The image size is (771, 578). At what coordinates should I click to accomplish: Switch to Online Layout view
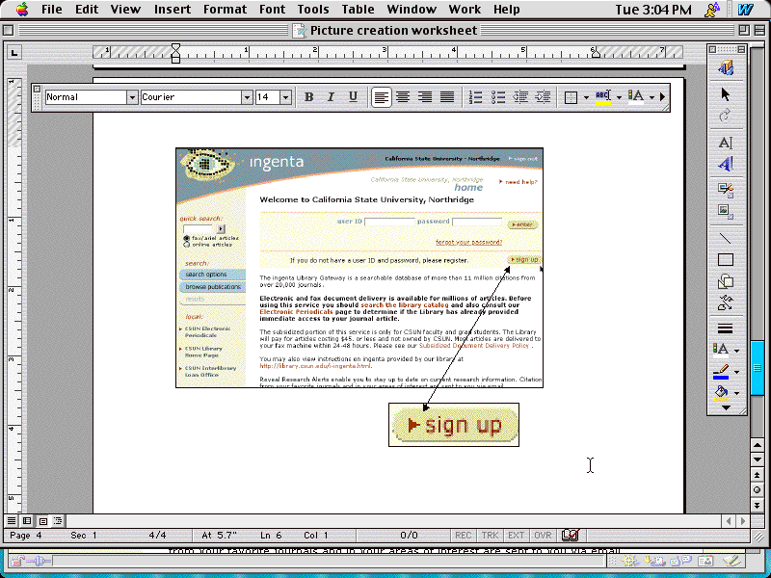[27, 520]
